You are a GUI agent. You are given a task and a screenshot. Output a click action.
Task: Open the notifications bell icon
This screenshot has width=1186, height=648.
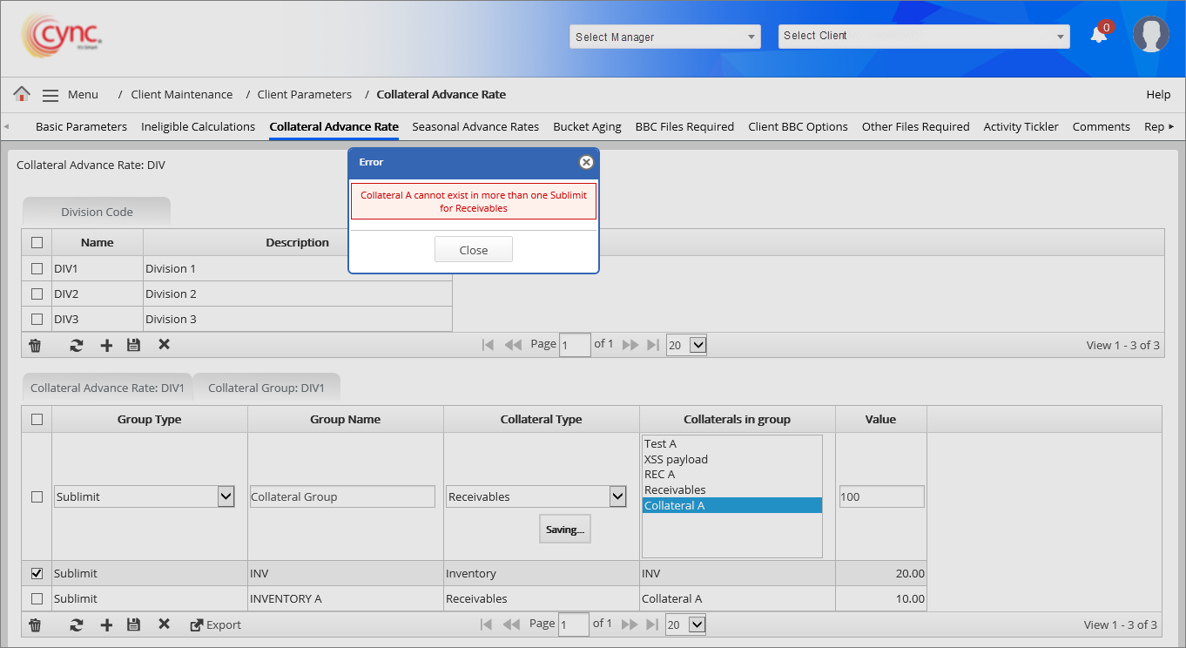(x=1099, y=35)
